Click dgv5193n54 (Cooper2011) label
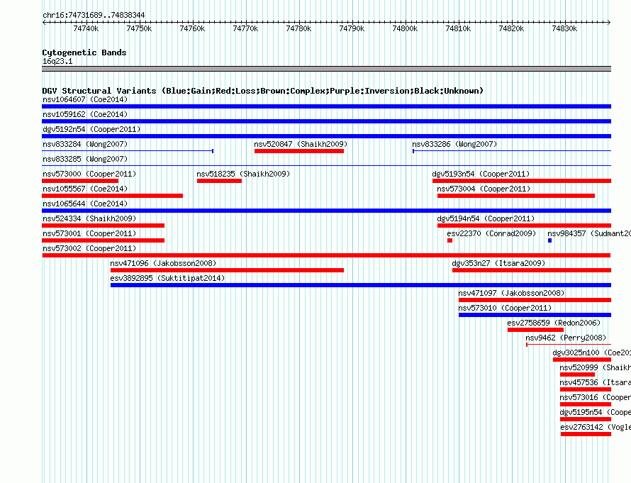The image size is (631, 483). tap(481, 174)
